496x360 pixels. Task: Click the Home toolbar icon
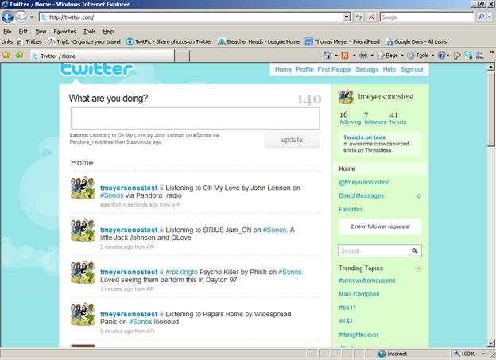click(x=327, y=56)
